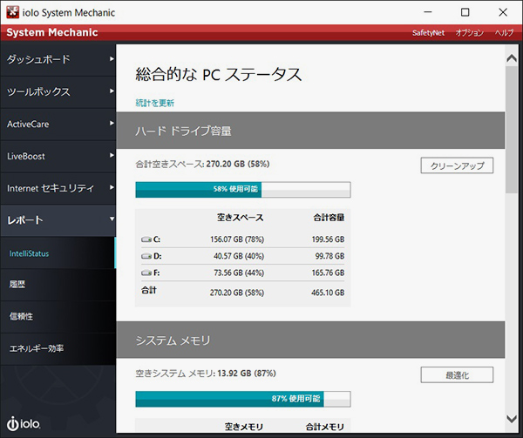The image size is (523, 438).
Task: Expand the ツールボックス sidebar section
Action: [58, 92]
